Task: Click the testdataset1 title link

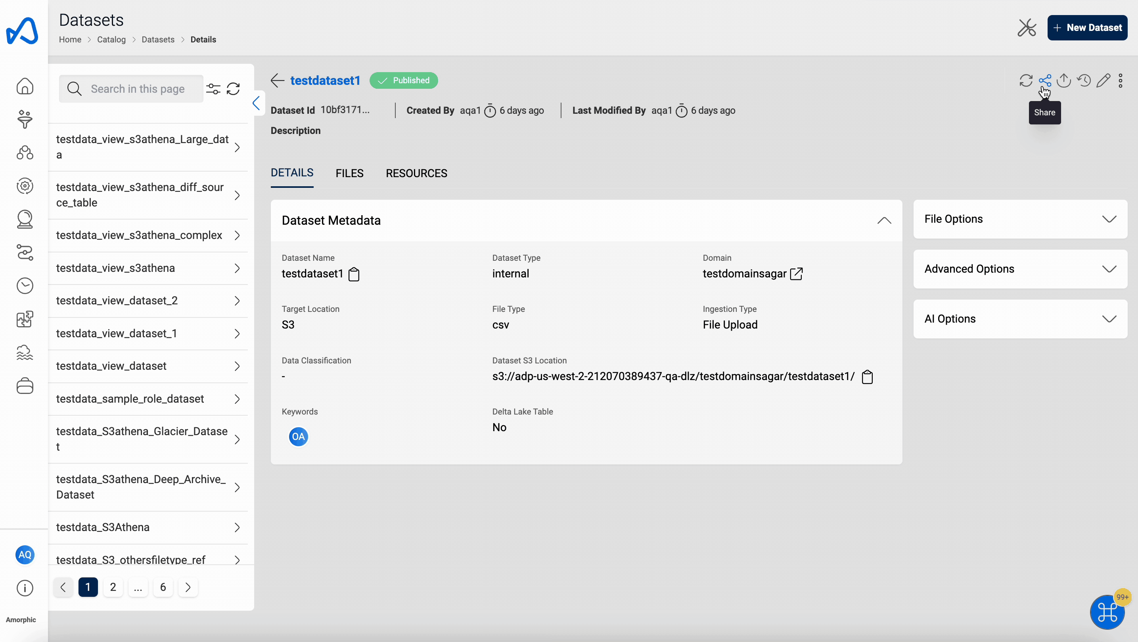Action: pos(325,80)
